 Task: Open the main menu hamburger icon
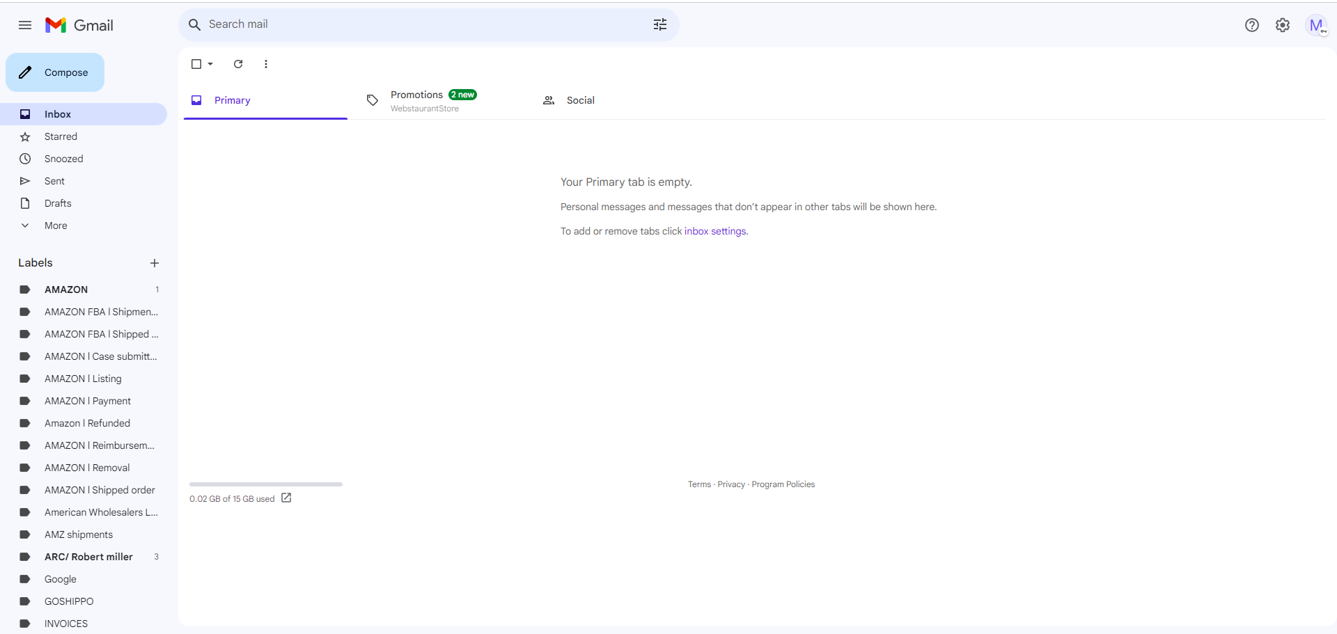click(x=25, y=25)
